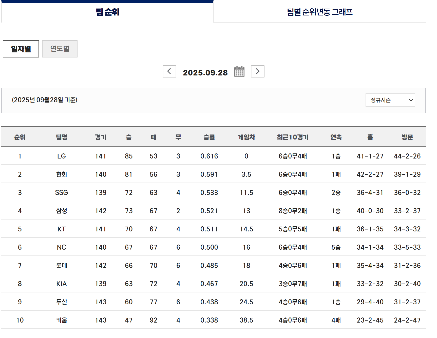Open the 정규시즌 season dropdown

(390, 100)
